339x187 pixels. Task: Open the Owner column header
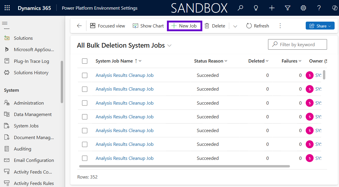tap(318, 61)
